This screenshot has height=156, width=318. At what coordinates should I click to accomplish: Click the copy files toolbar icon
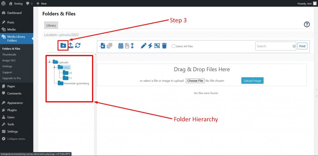coord(110,46)
